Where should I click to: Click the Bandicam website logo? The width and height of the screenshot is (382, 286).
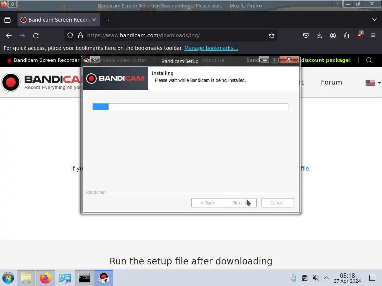point(41,82)
